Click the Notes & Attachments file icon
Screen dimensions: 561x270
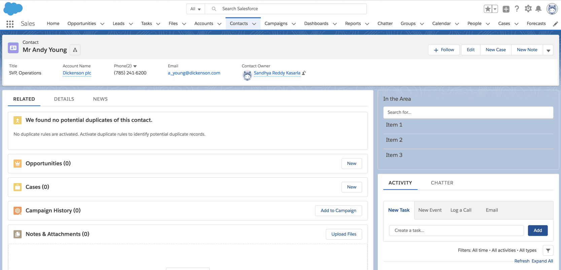click(17, 234)
